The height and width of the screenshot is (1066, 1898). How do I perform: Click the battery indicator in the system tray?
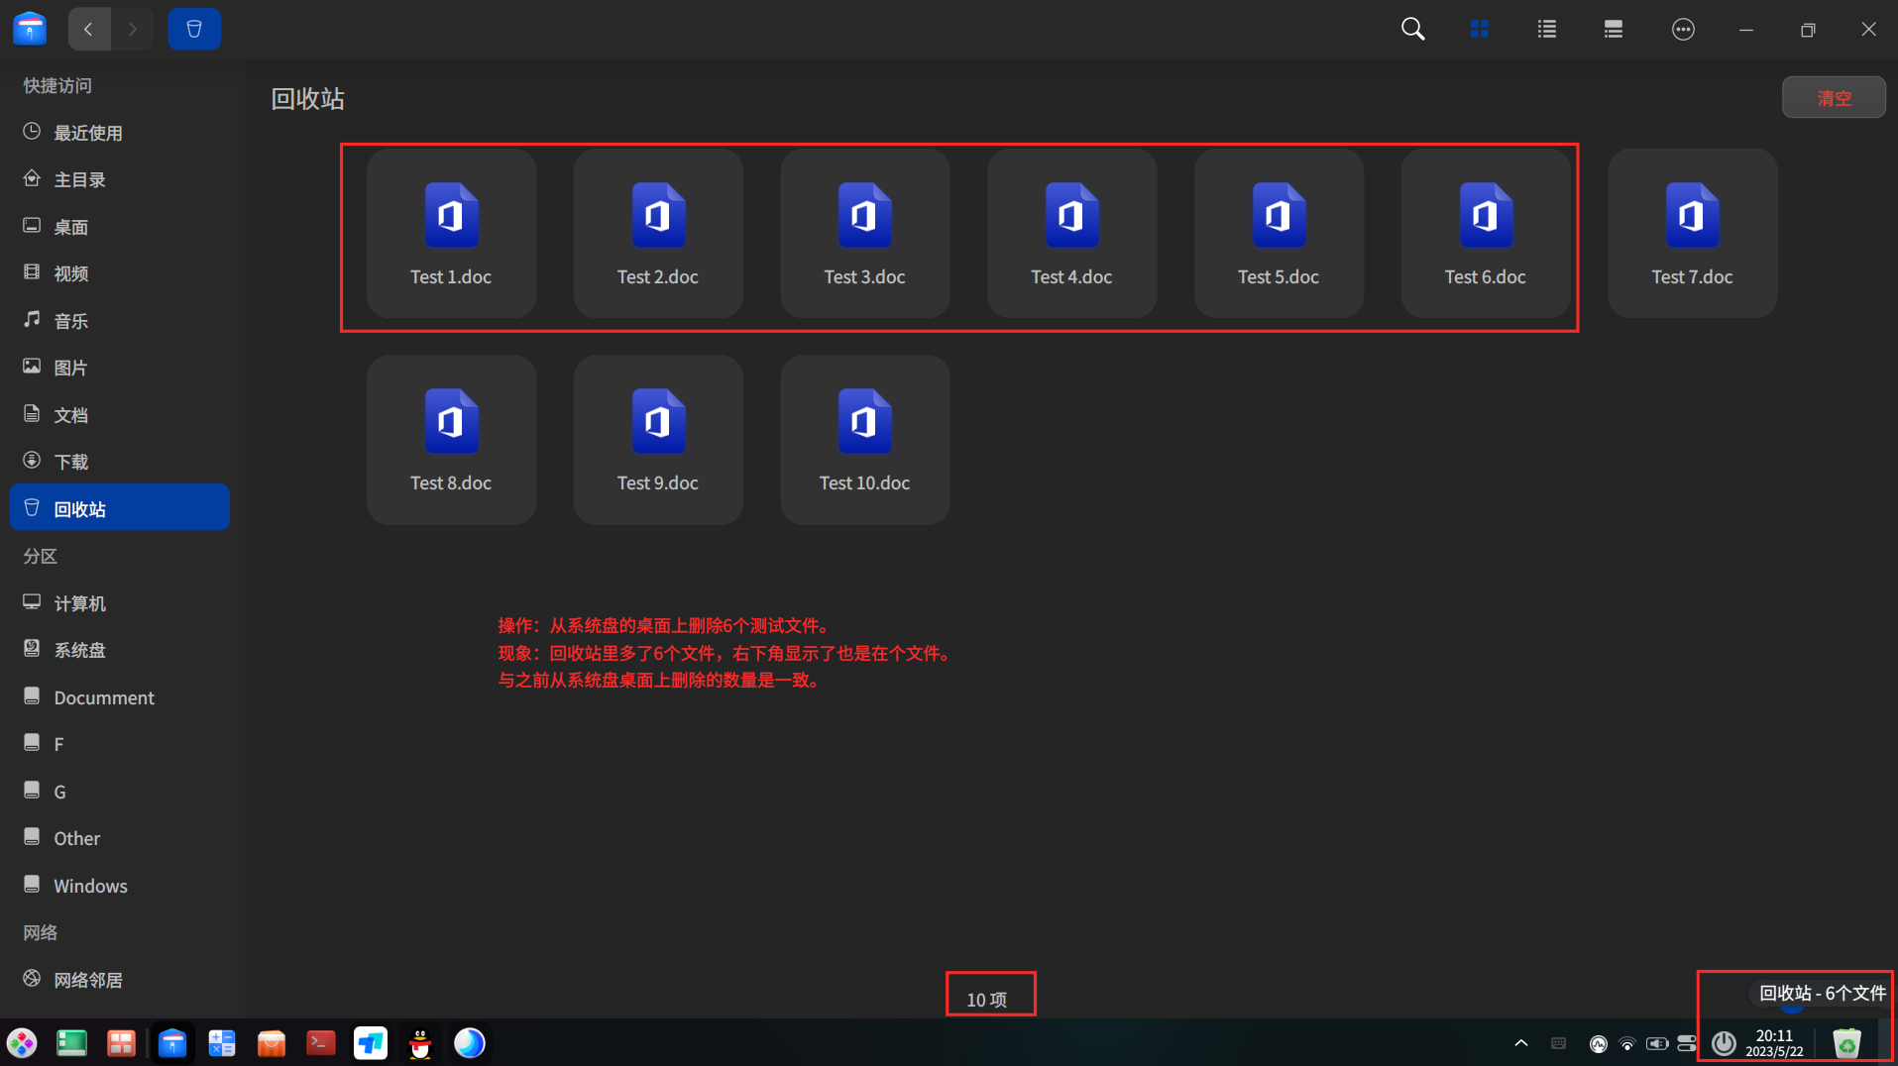pos(1657,1042)
